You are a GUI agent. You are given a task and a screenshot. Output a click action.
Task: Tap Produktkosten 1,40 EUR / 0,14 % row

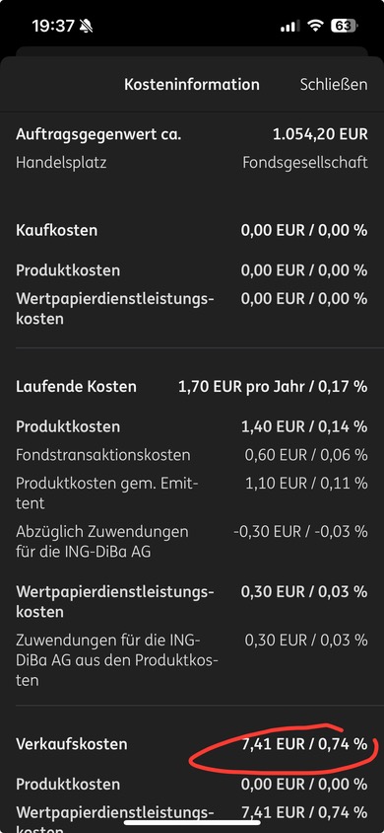tap(192, 426)
